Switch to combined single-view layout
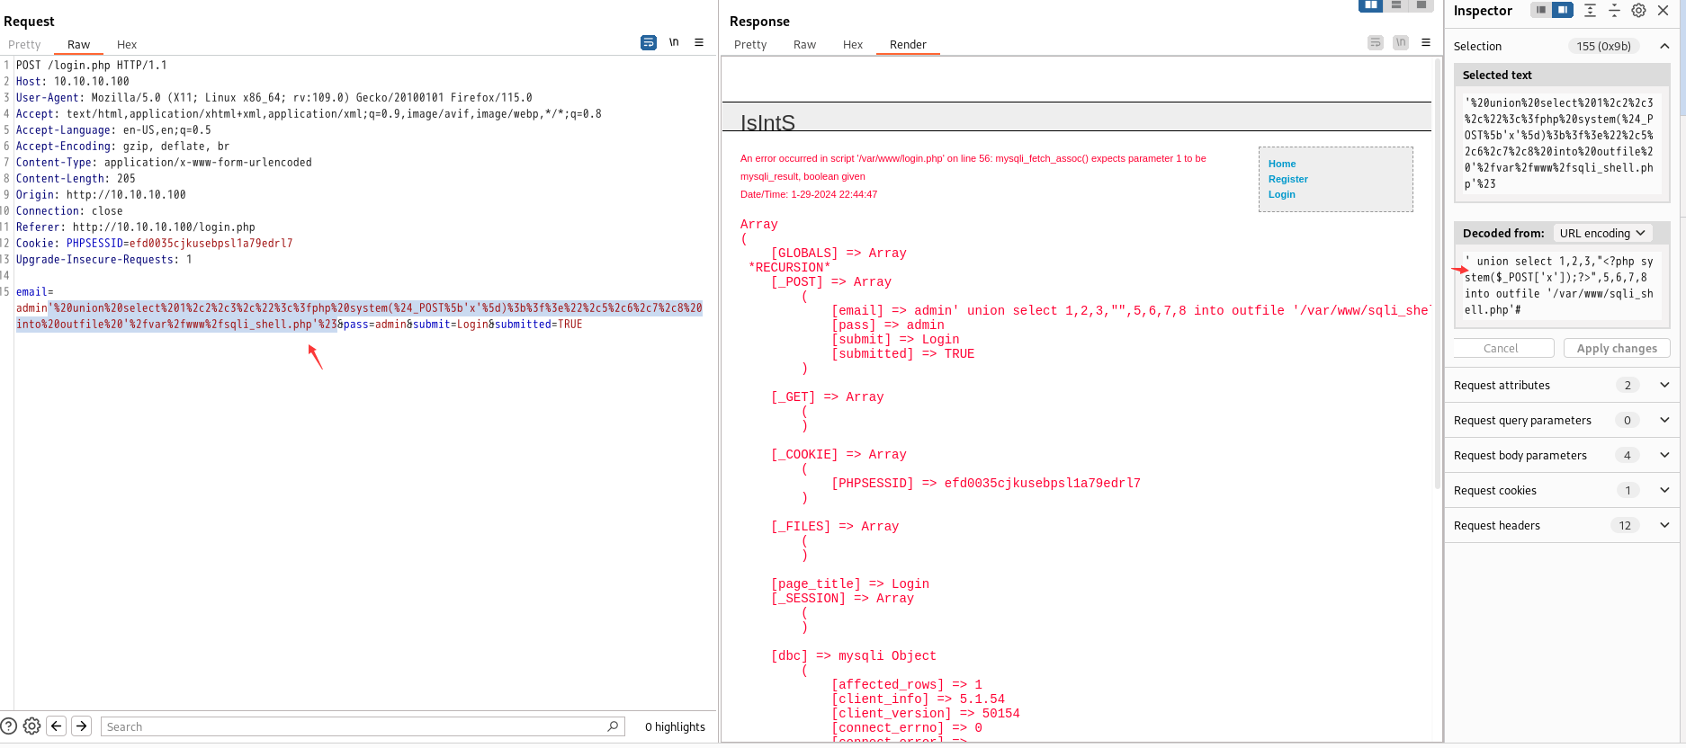 point(1421,5)
